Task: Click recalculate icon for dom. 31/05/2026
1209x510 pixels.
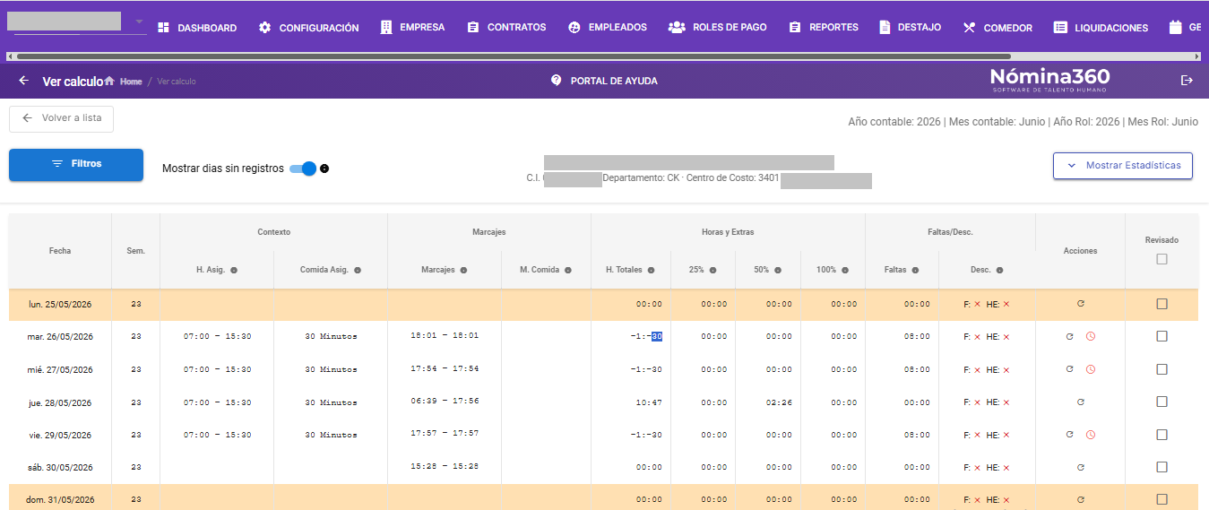Action: 1080,499
